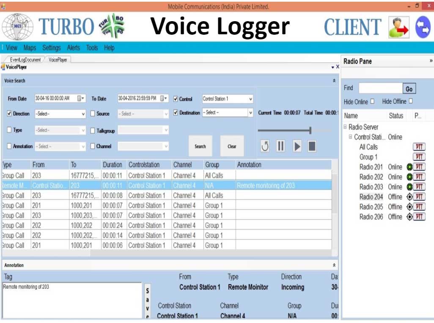The height and width of the screenshot is (323, 434).
Task: Click the user logout icon in header
Action: pos(398,27)
